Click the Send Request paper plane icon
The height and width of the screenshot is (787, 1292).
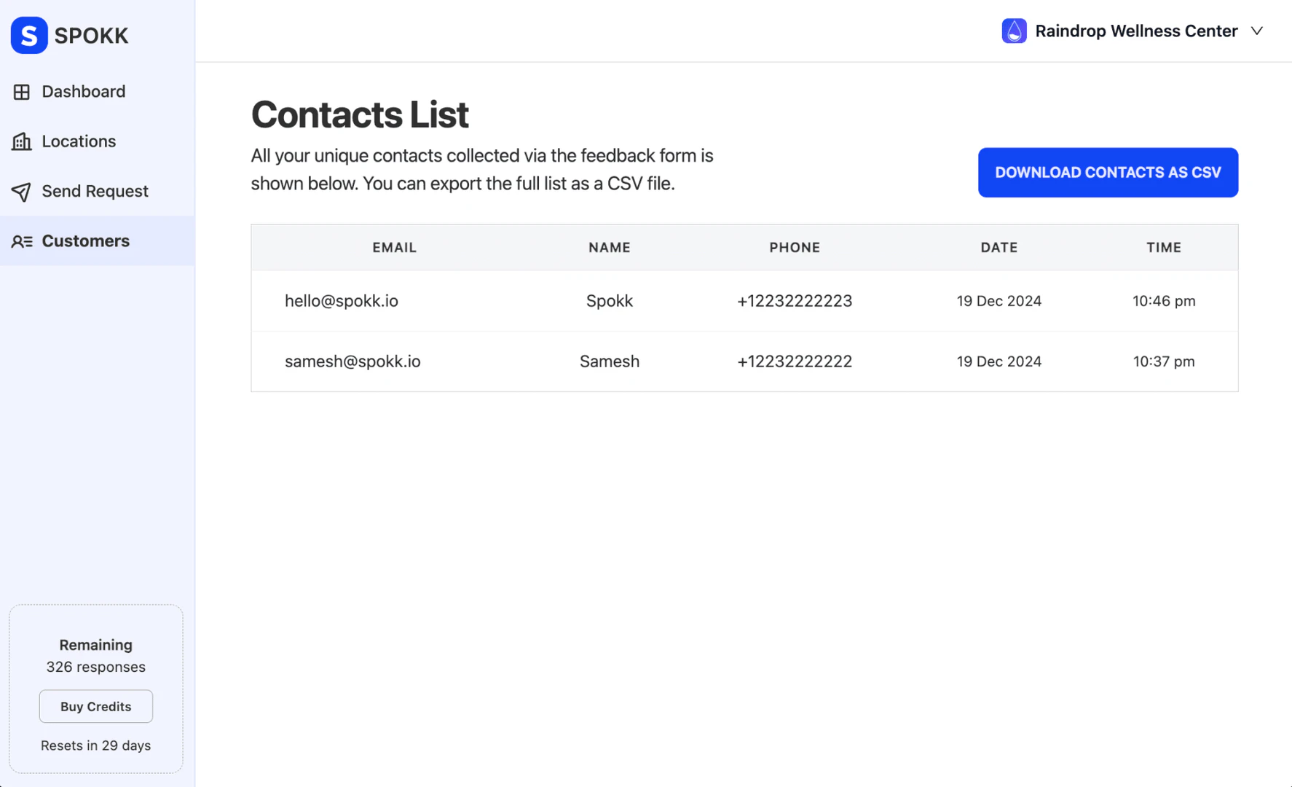coord(22,192)
